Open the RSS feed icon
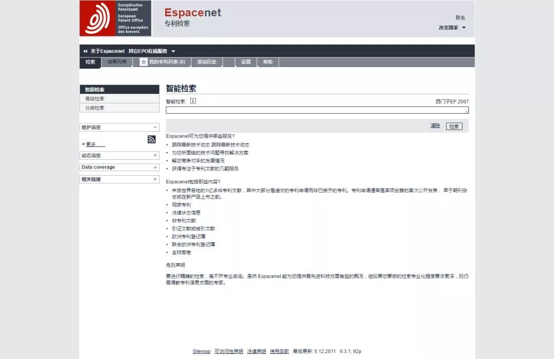The height and width of the screenshot is (359, 554). [151, 139]
